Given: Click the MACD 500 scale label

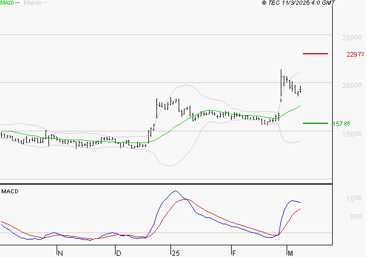Looking at the screenshot, I should [356, 217].
